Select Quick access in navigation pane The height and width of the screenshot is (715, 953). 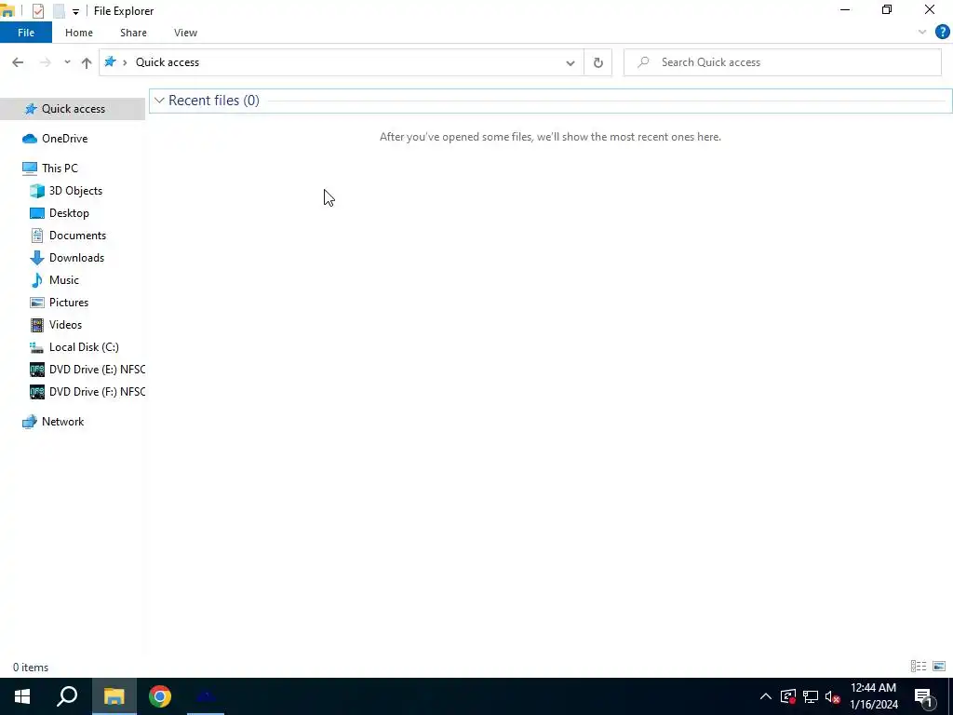point(73,109)
